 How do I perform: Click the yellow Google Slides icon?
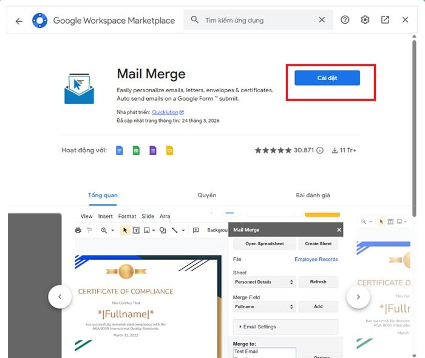click(x=169, y=150)
